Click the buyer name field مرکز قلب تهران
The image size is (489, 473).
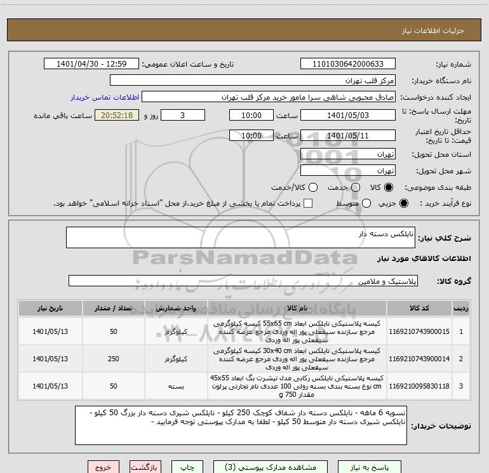(253, 81)
